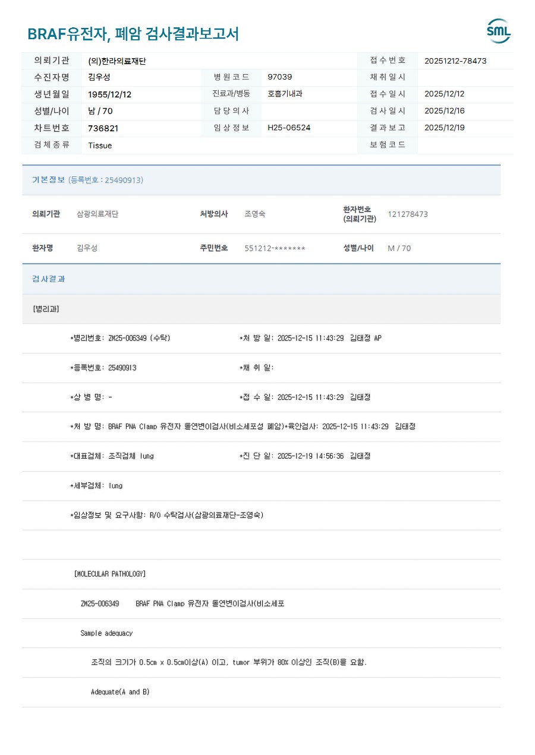Select the [MOLECULAR PATHOLOGY] heading

coord(110,574)
